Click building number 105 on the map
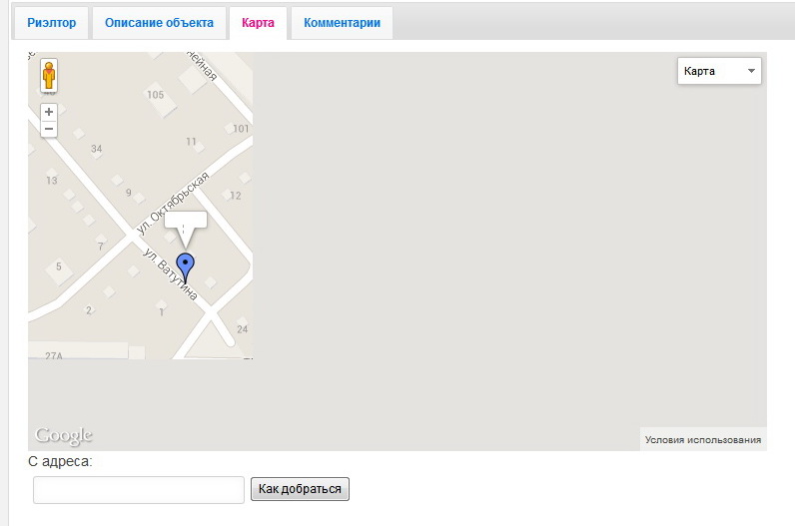Screen dimensions: 795x526 tap(155, 96)
